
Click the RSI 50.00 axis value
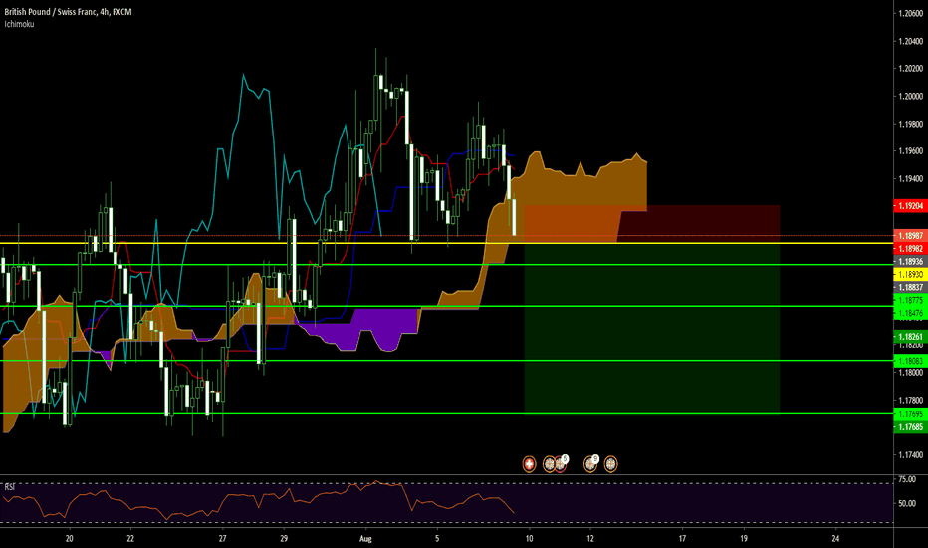pyautogui.click(x=907, y=503)
